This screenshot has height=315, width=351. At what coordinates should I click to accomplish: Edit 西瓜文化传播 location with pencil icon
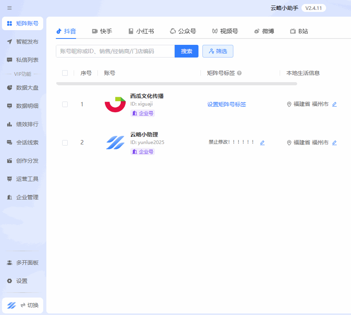tap(334, 104)
